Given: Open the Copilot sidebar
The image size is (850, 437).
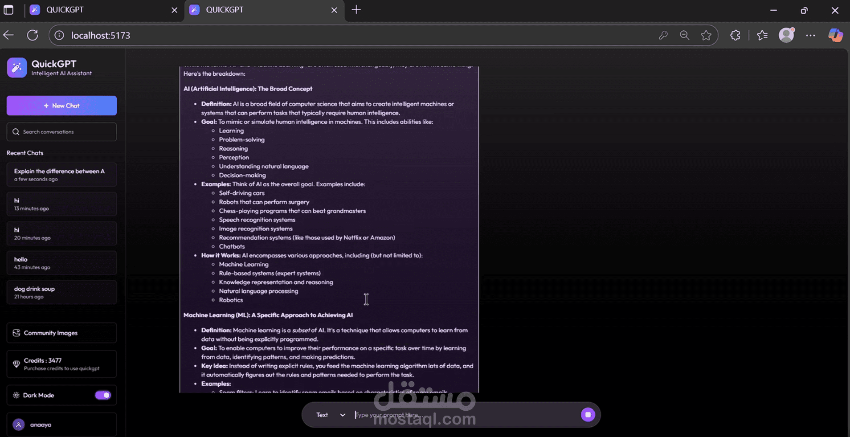Looking at the screenshot, I should (835, 35).
